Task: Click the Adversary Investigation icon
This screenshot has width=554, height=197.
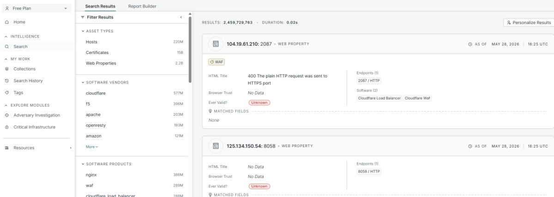Action: 7,115
